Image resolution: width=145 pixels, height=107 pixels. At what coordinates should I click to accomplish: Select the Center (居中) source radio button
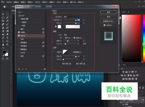point(64,38)
